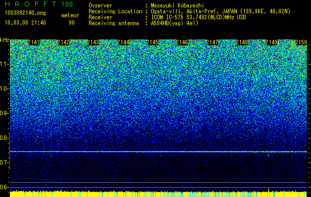
Task: Click the 0.6 kHz axis label
Action: [x=4, y=187]
